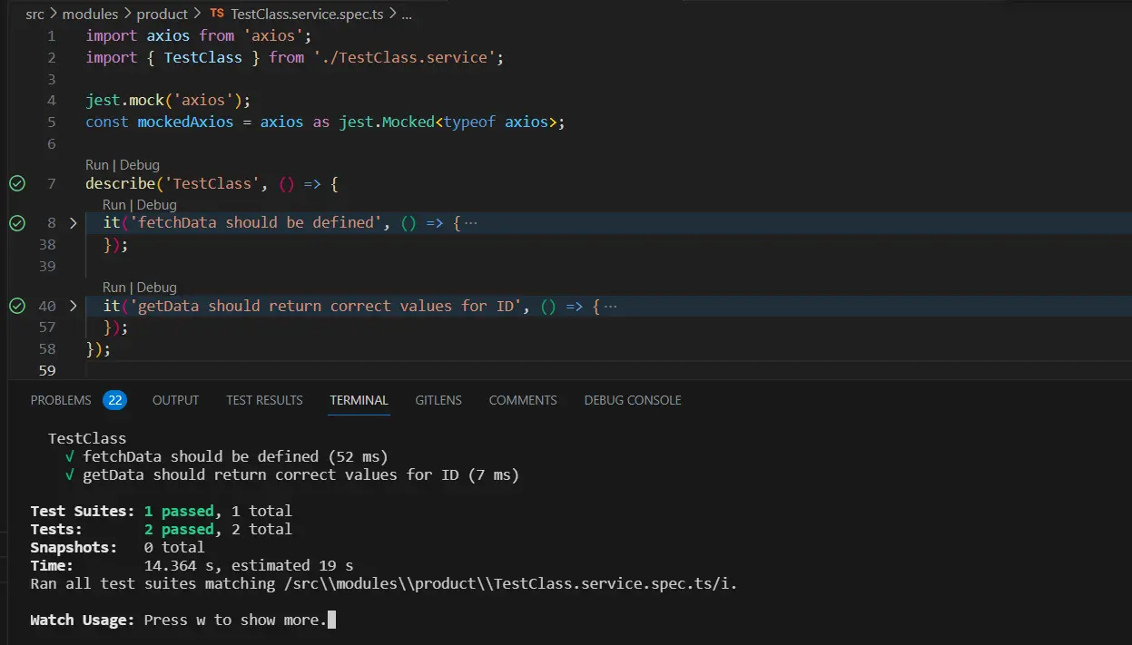
Task: Click the TS file icon in breadcrumb
Action: click(217, 15)
